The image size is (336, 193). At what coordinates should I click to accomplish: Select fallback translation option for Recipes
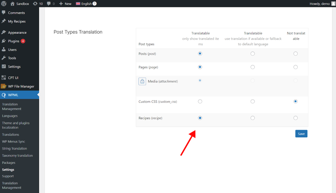tap(253, 118)
